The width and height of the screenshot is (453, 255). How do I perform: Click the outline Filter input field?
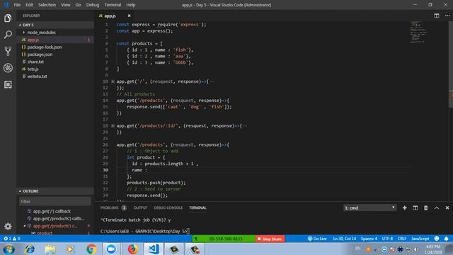(x=55, y=201)
